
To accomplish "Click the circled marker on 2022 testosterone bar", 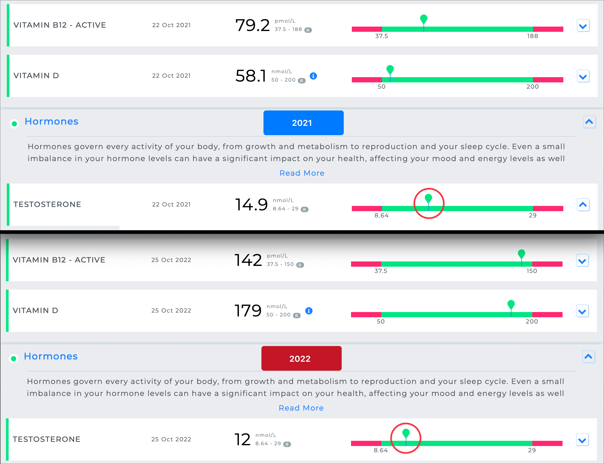I will tap(406, 434).
